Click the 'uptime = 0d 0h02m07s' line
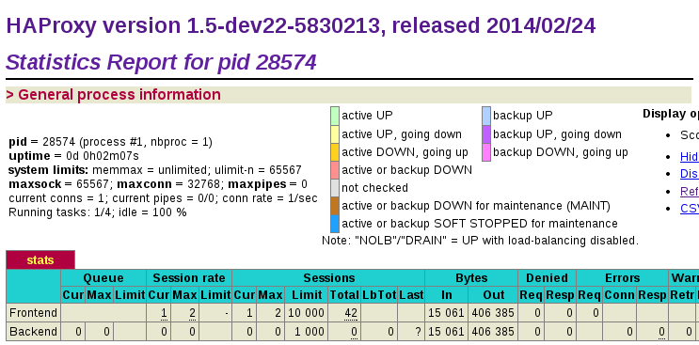 (74, 156)
